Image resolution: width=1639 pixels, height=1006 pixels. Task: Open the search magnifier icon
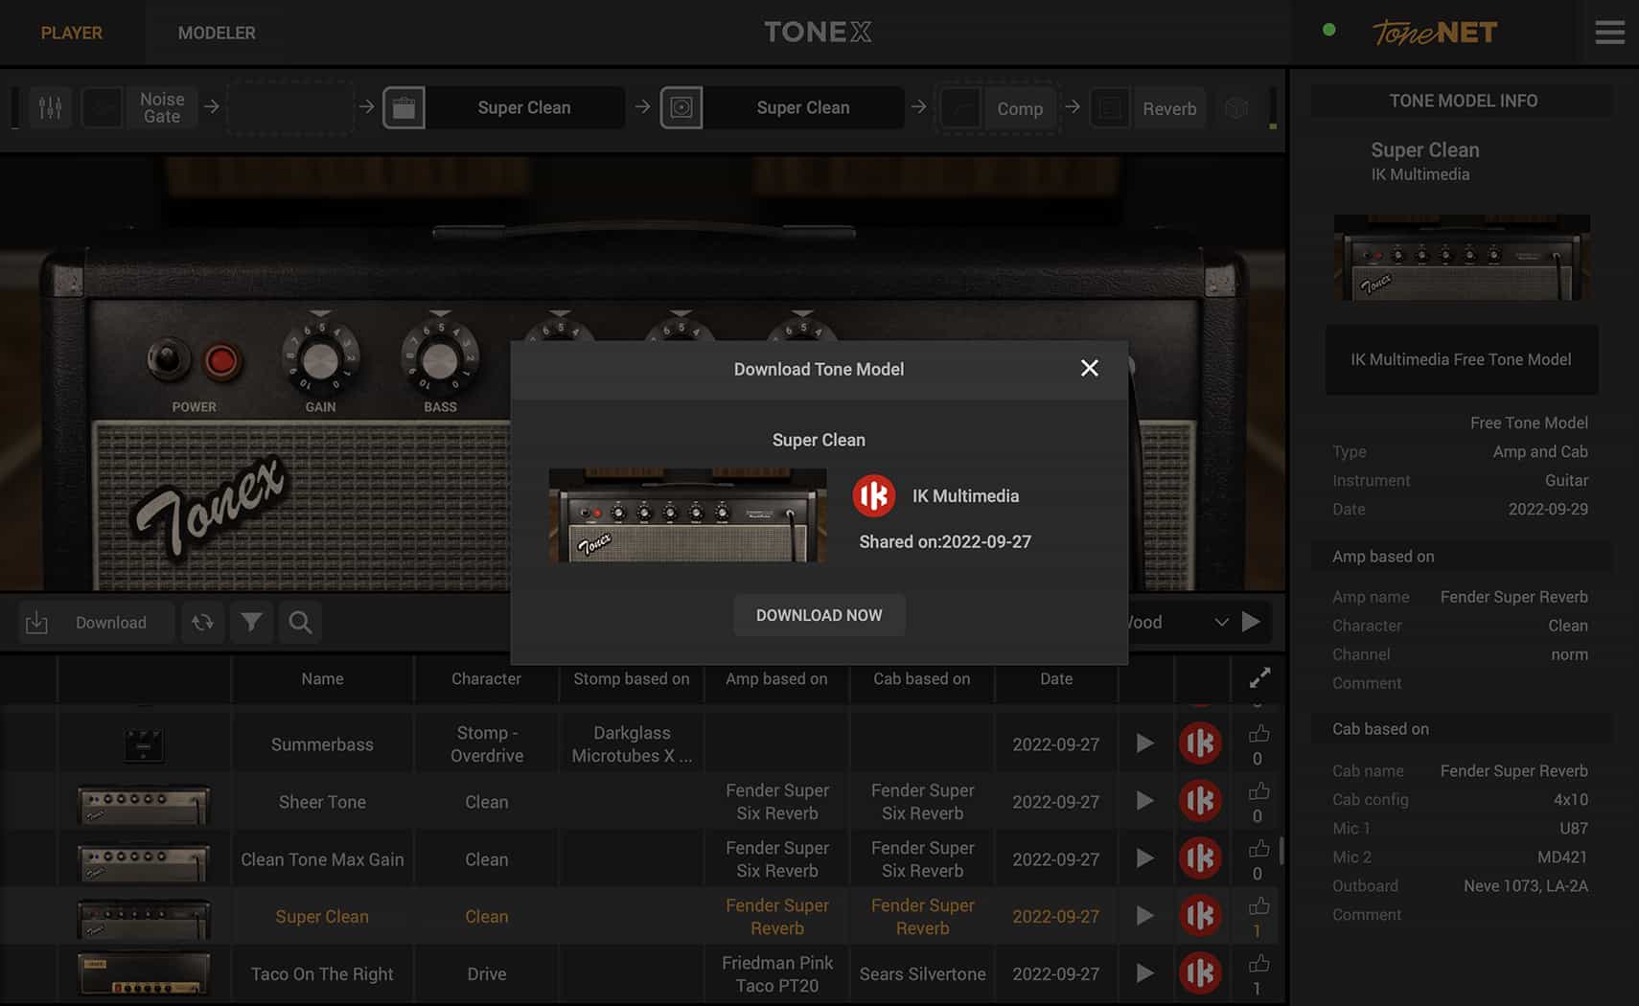click(x=300, y=623)
